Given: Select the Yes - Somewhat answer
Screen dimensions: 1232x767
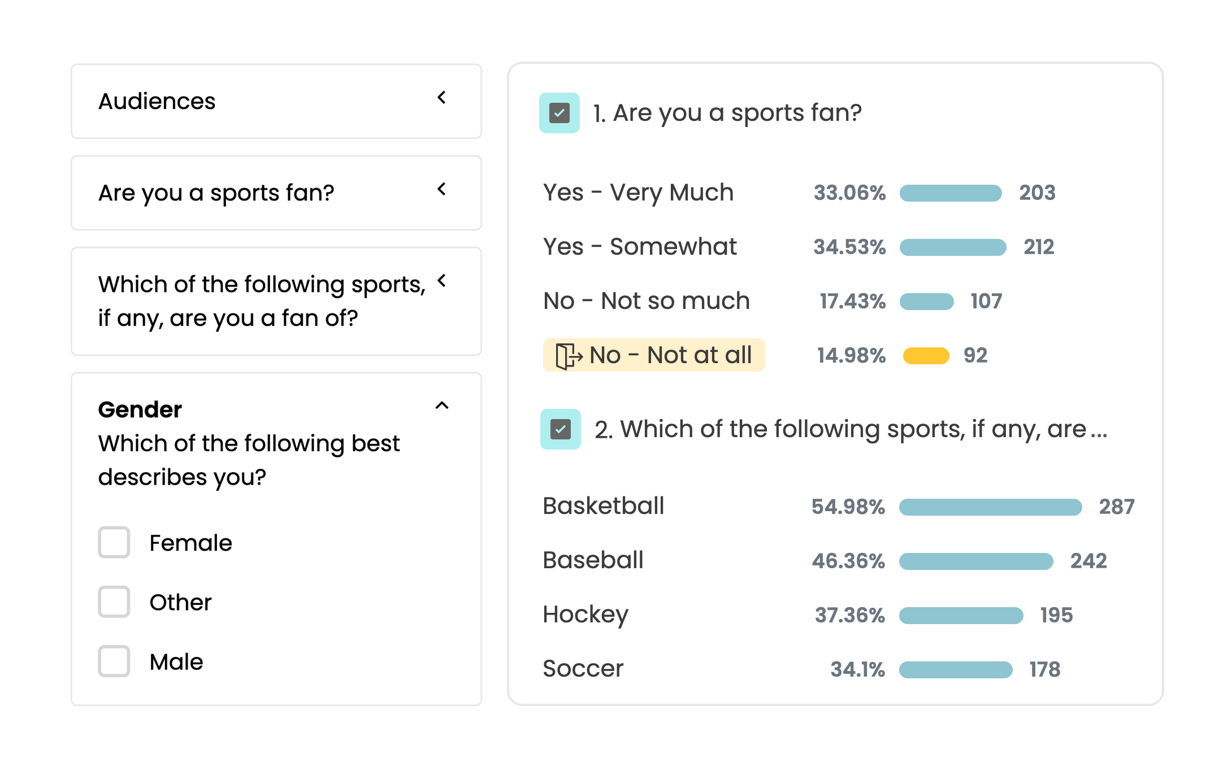Looking at the screenshot, I should [640, 247].
